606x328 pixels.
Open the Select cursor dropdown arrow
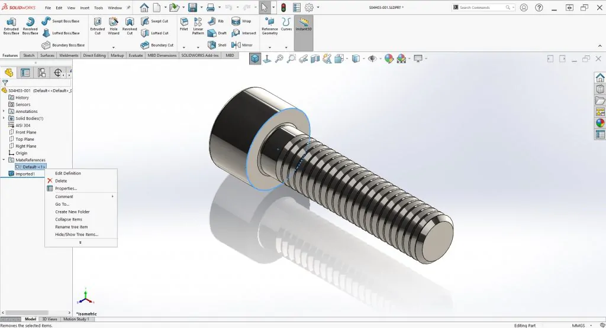(273, 7)
